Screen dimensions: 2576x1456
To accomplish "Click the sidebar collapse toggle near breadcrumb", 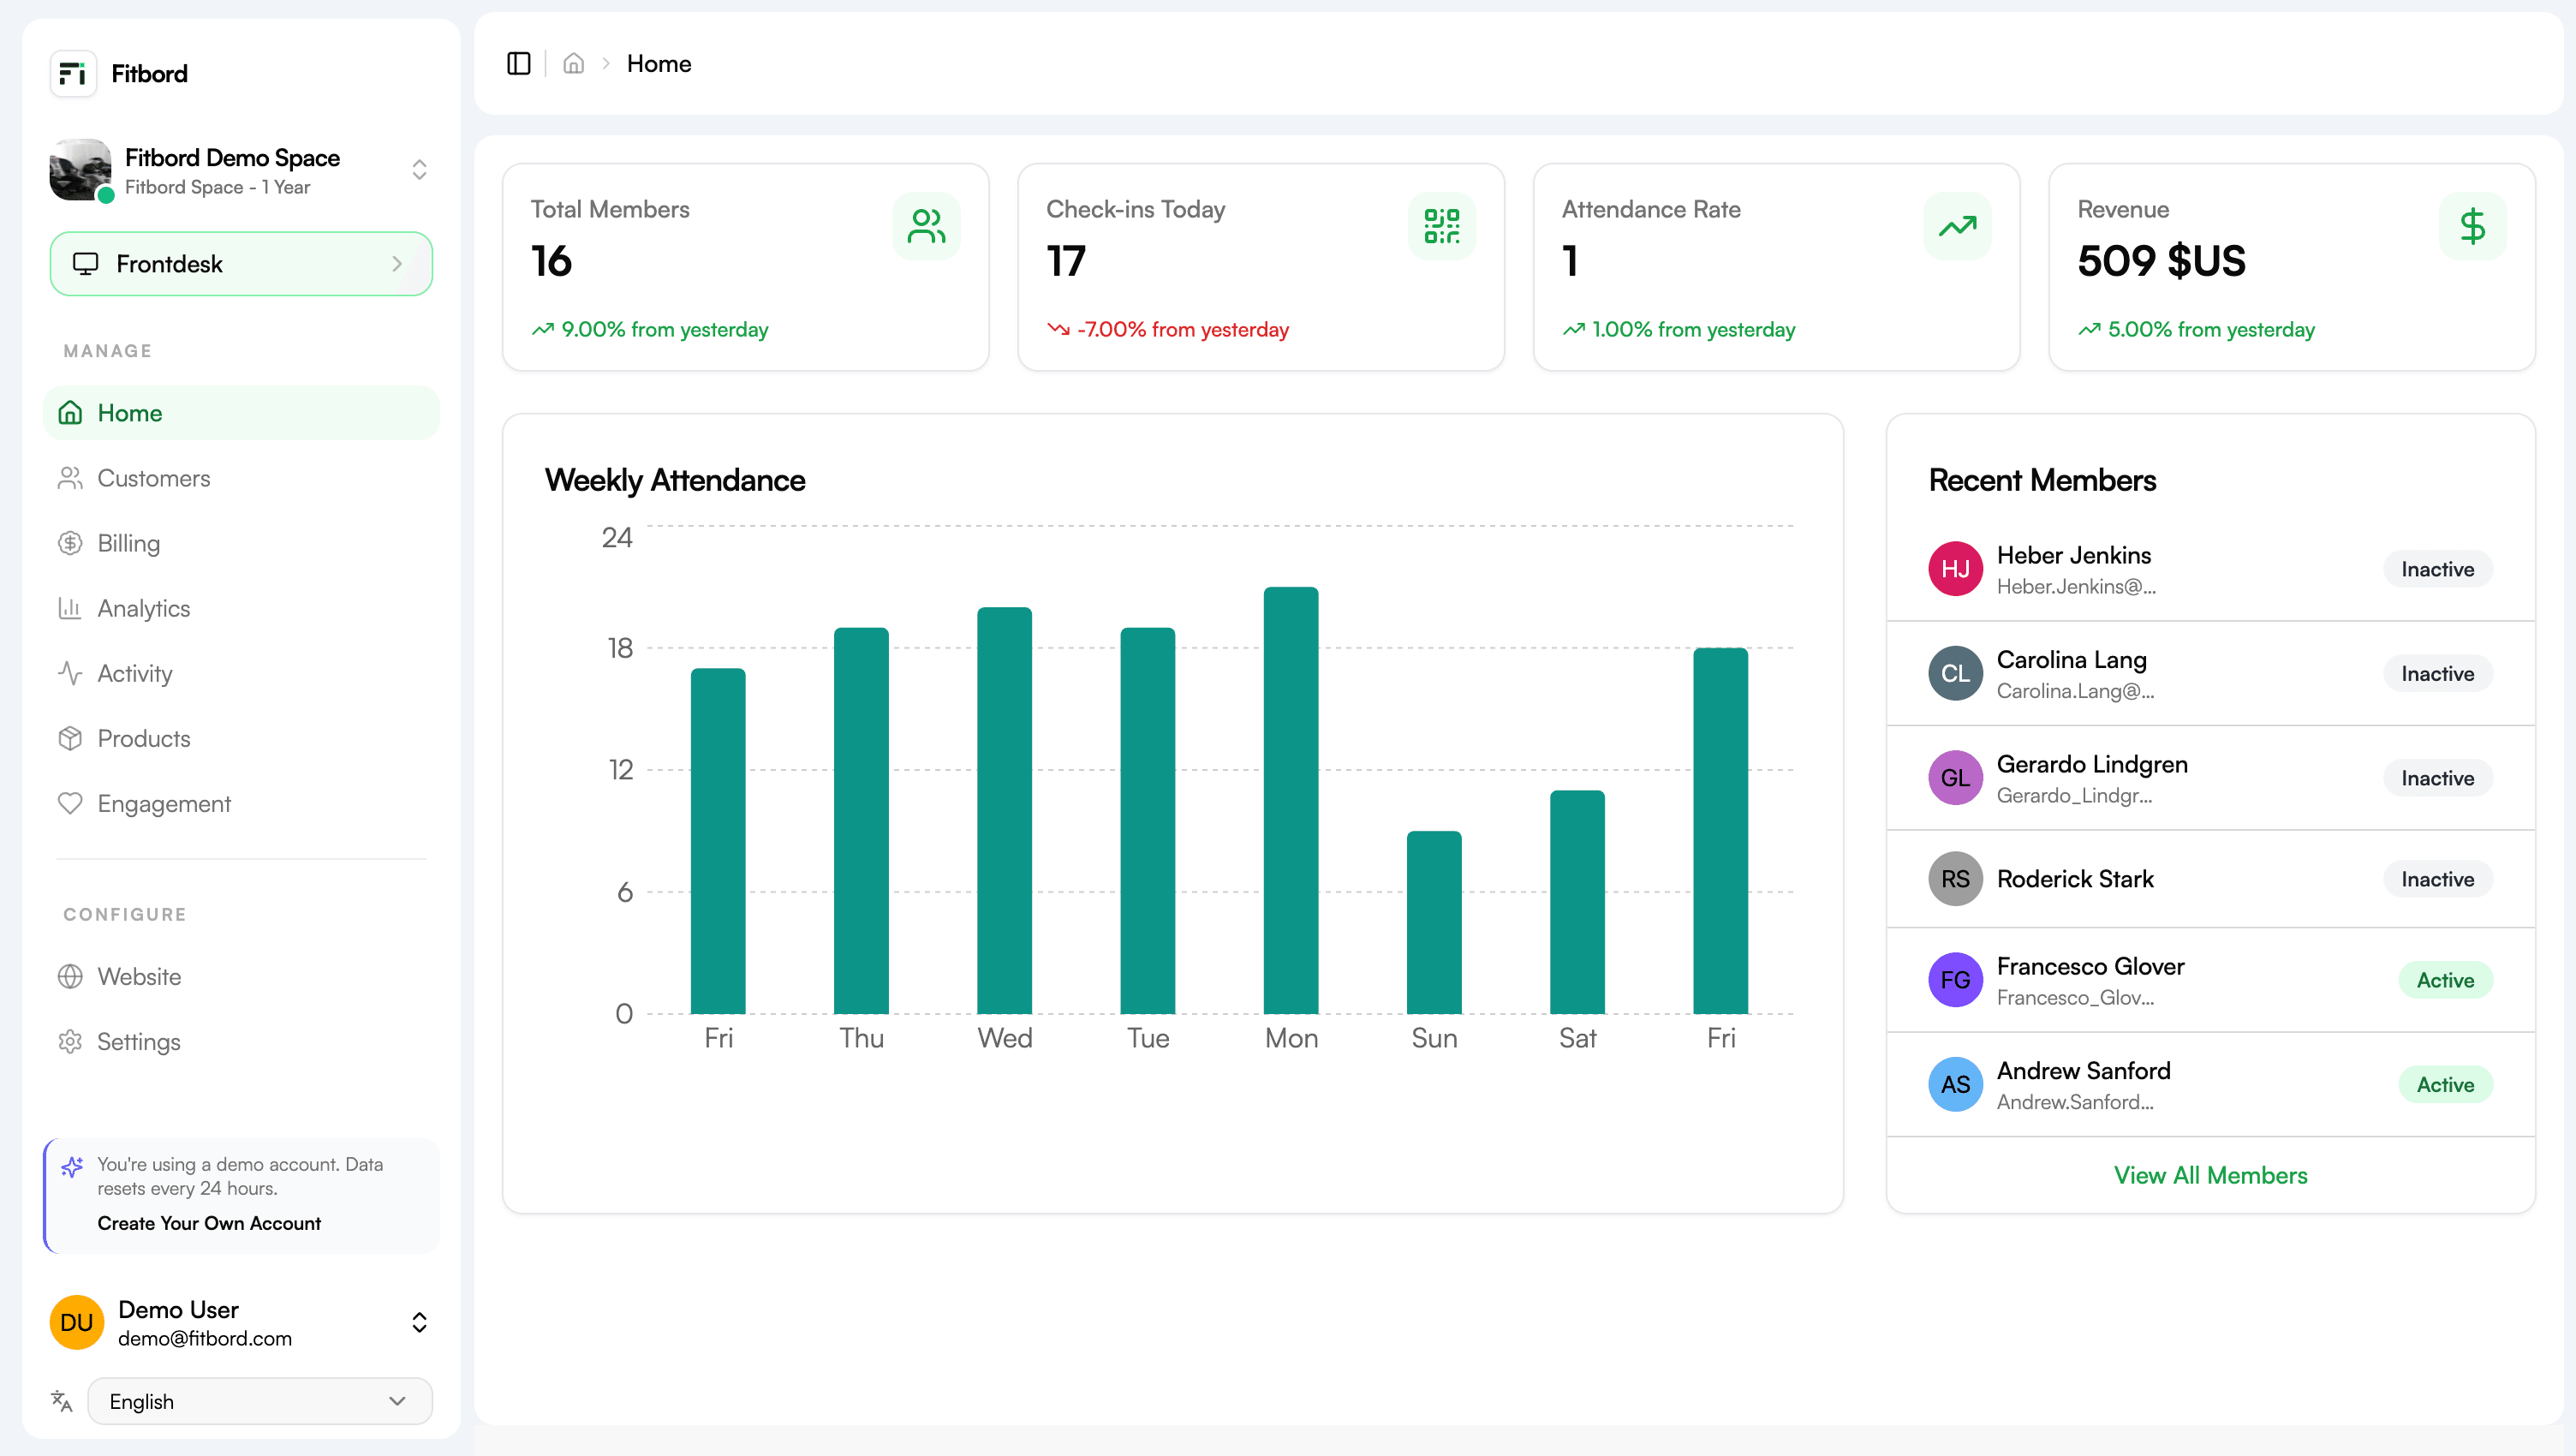I will click(x=519, y=63).
